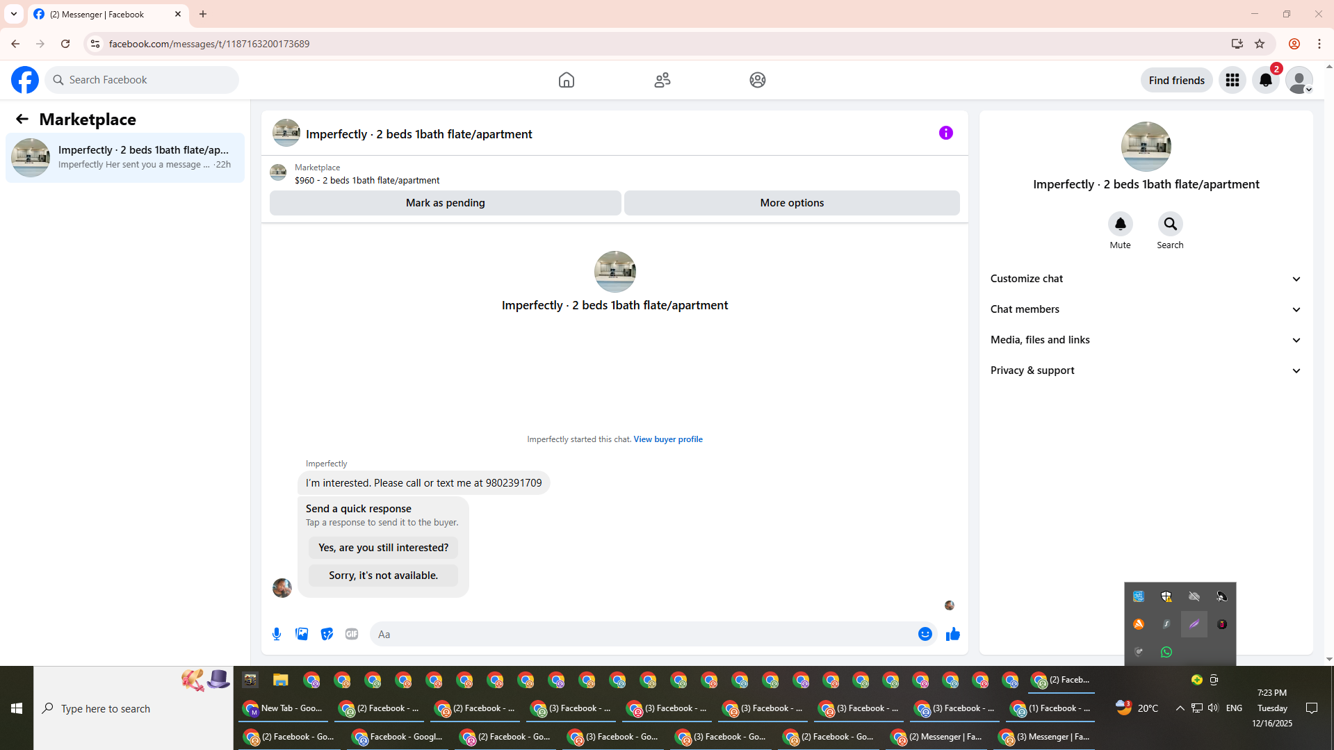Collapse hidden tray icons chevron on taskbar
The width and height of the screenshot is (1334, 750).
coord(1180,708)
